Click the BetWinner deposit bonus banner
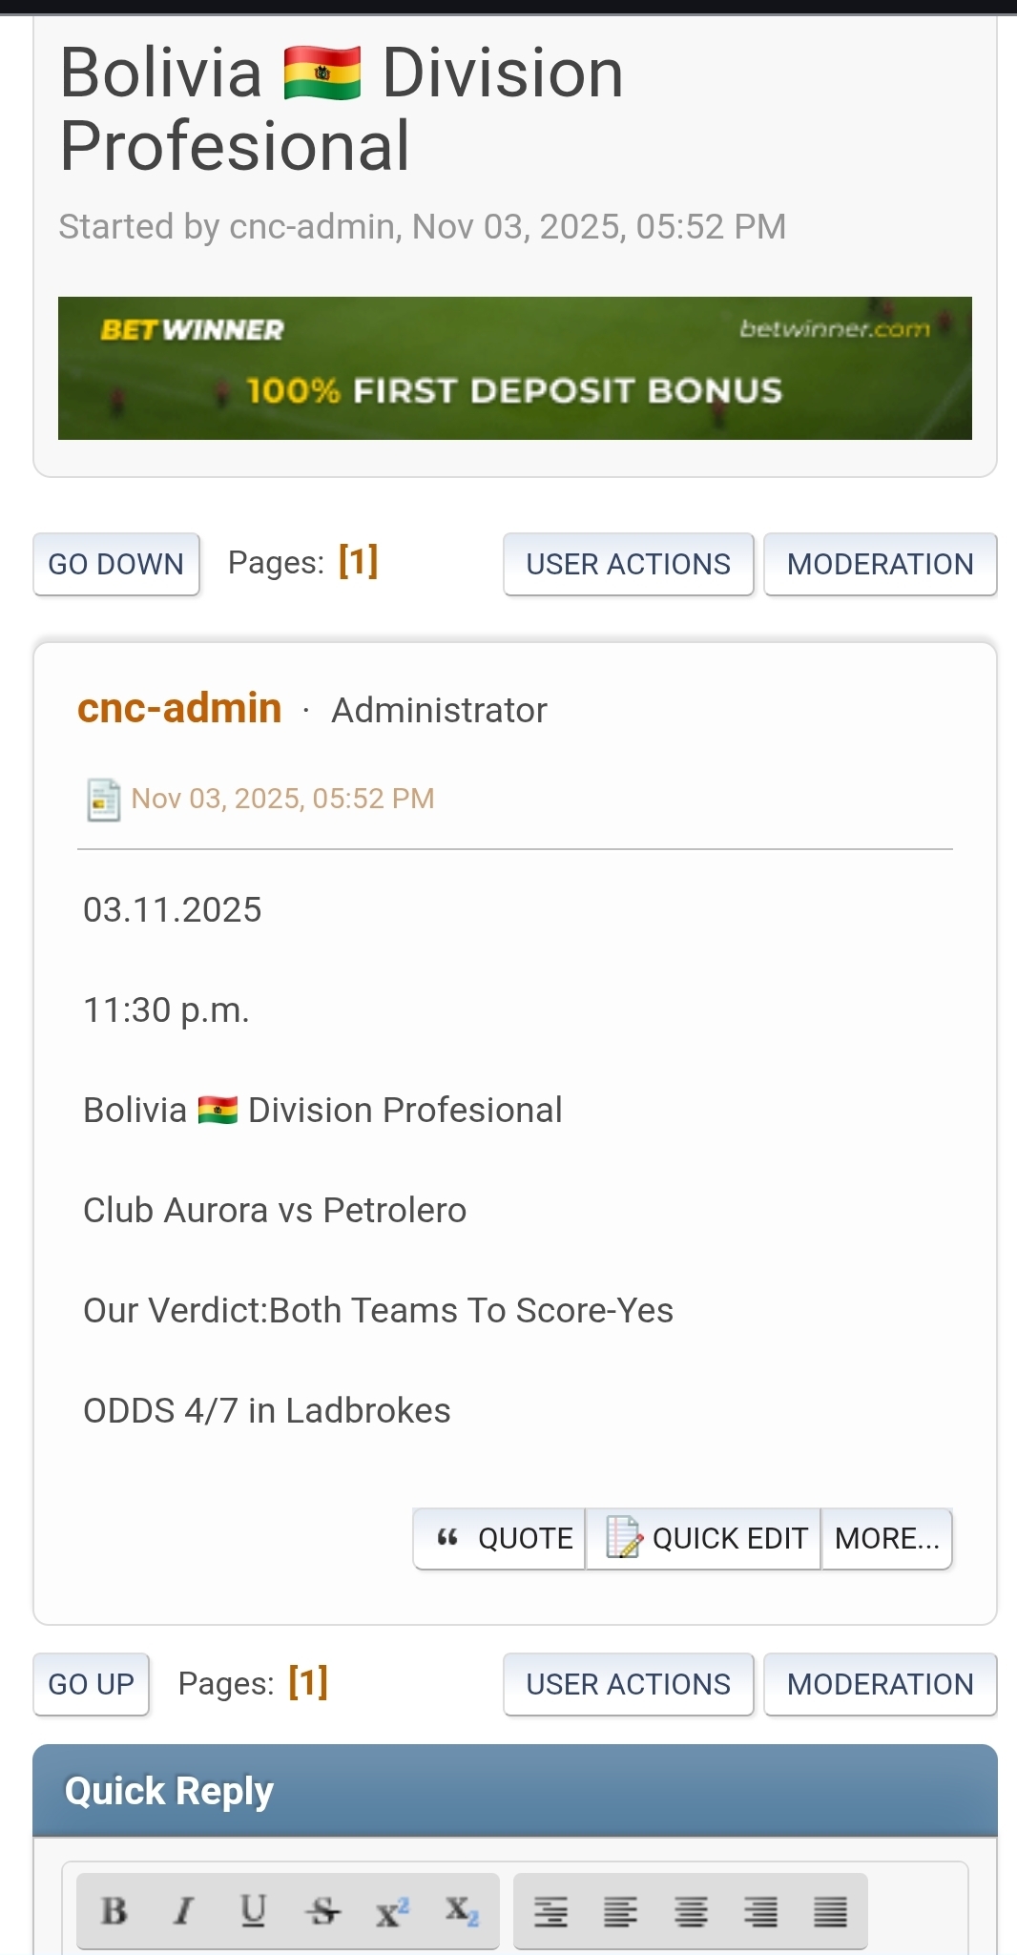 514,368
